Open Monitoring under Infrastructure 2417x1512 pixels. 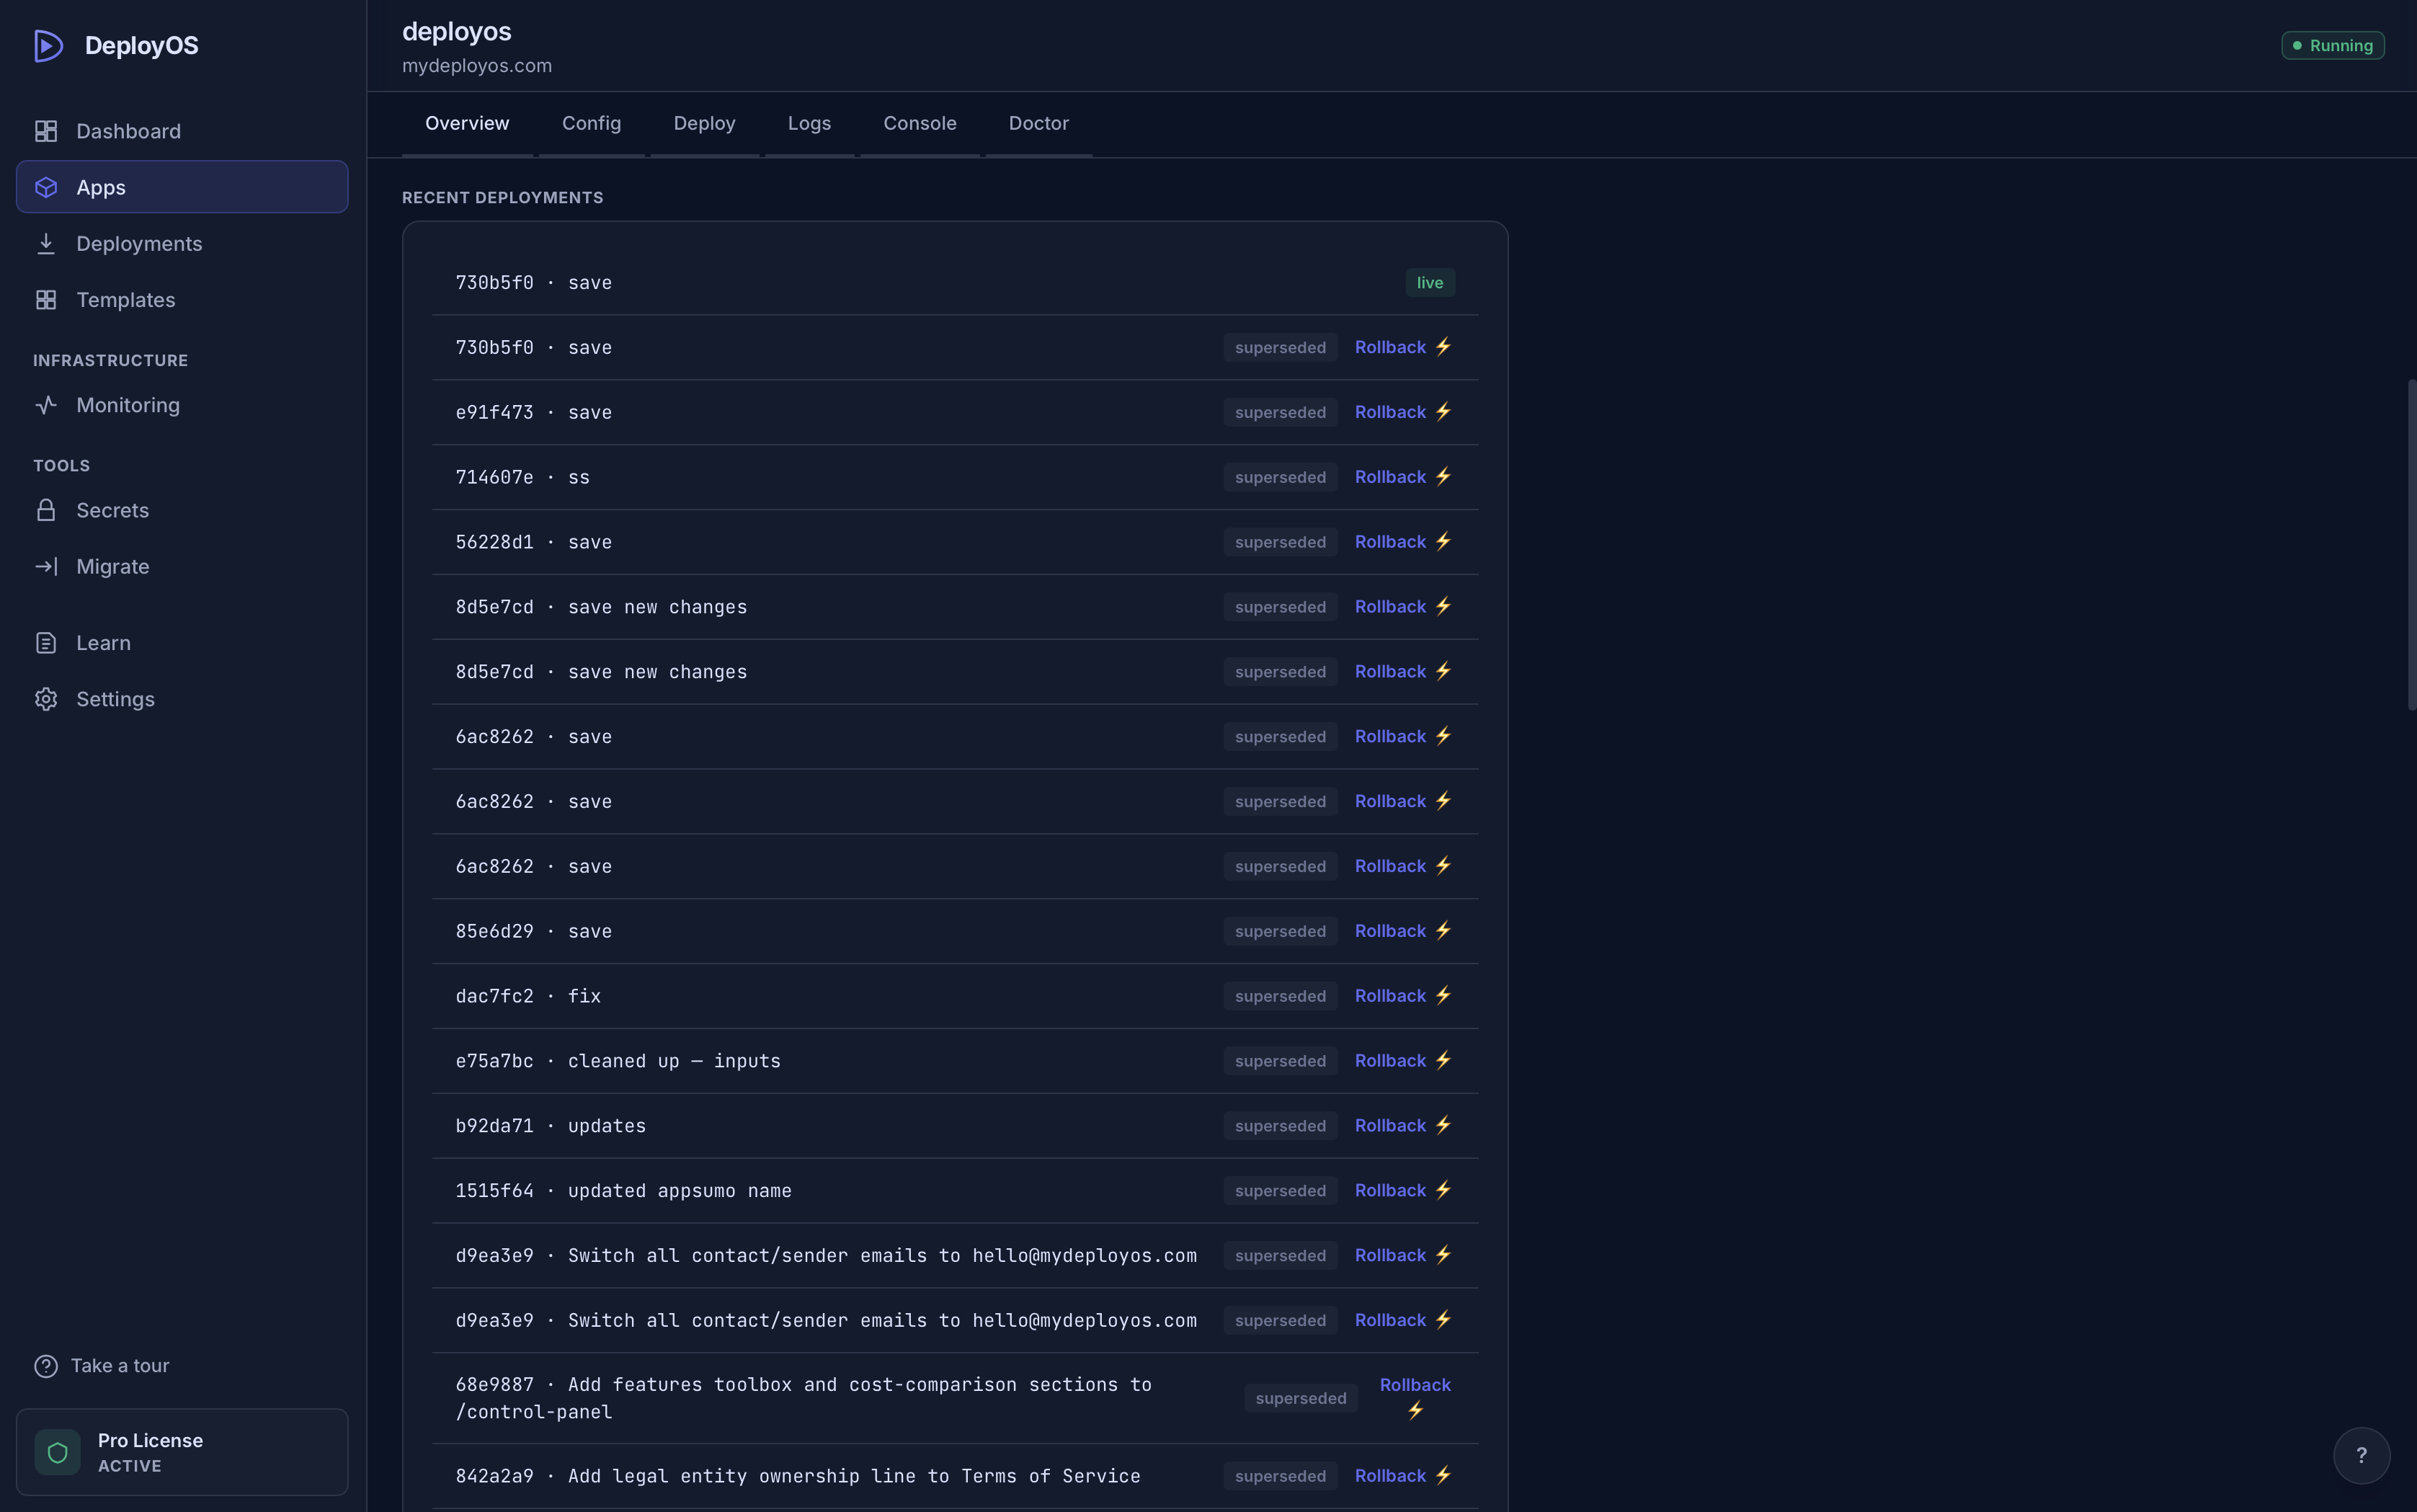click(182, 405)
